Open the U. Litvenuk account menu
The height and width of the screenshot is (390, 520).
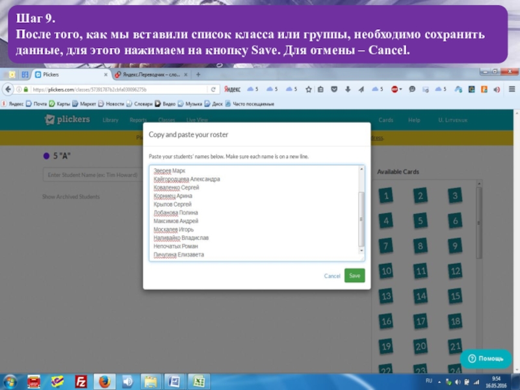452,120
